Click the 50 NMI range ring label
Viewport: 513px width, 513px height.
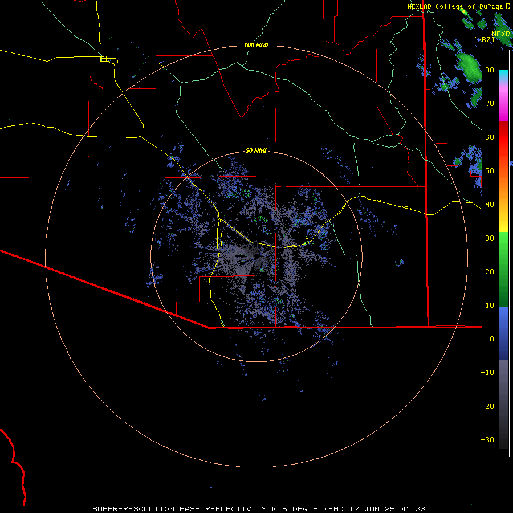[256, 151]
